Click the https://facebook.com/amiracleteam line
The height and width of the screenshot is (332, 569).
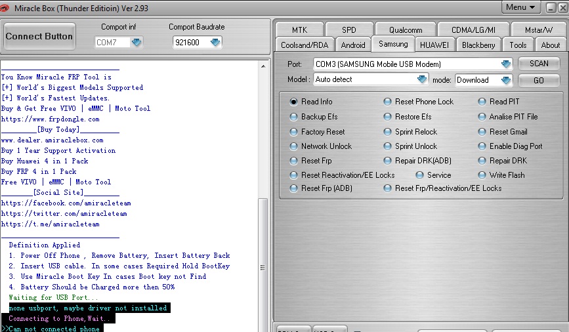point(66,203)
